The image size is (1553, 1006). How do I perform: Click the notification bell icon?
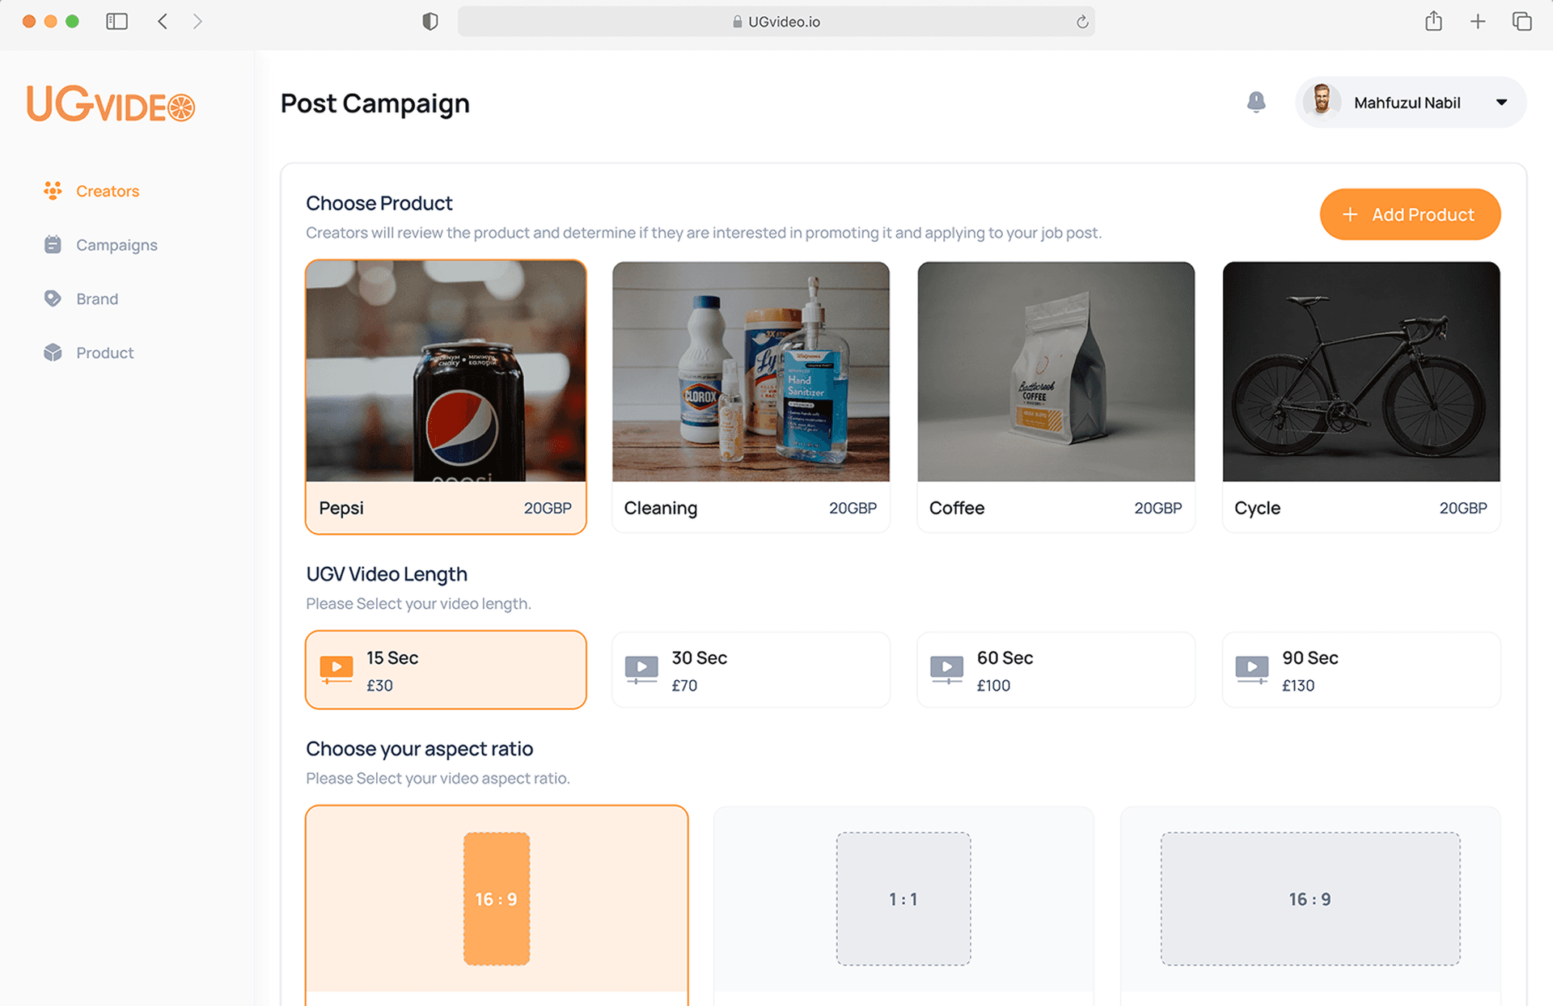(x=1255, y=102)
